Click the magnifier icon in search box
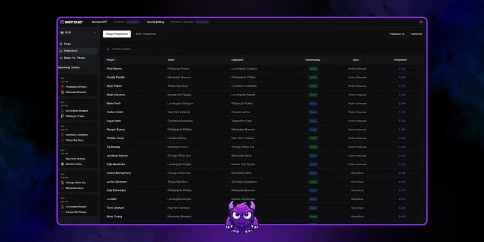The height and width of the screenshot is (242, 484). pos(108,49)
